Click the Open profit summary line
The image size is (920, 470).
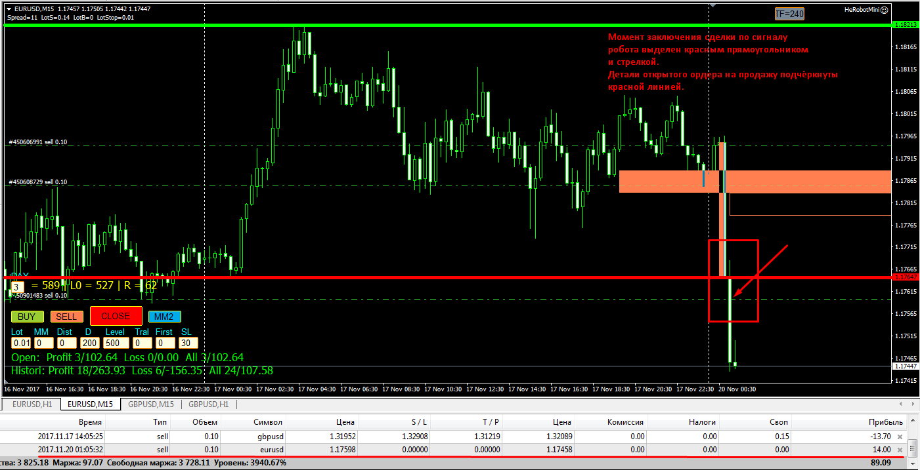[x=127, y=358]
